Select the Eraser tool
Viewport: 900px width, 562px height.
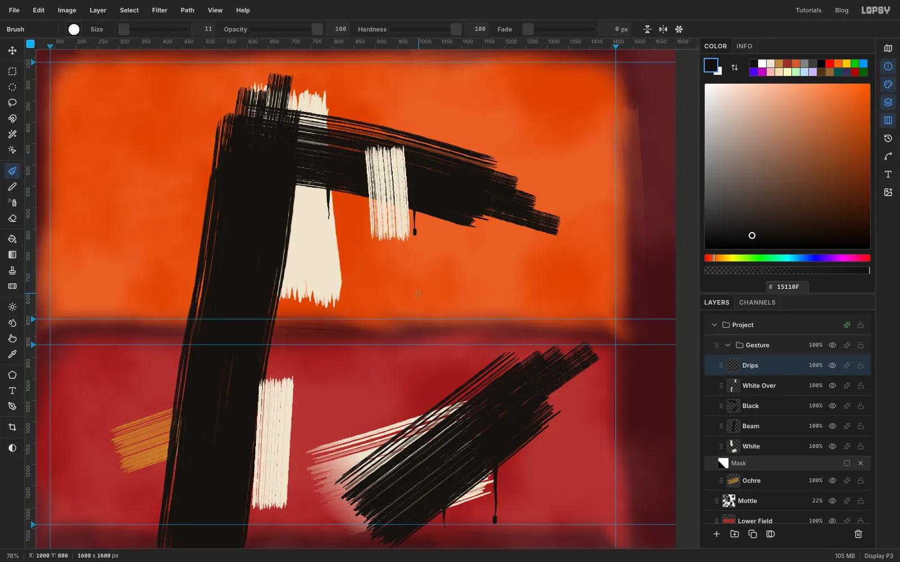coord(12,218)
